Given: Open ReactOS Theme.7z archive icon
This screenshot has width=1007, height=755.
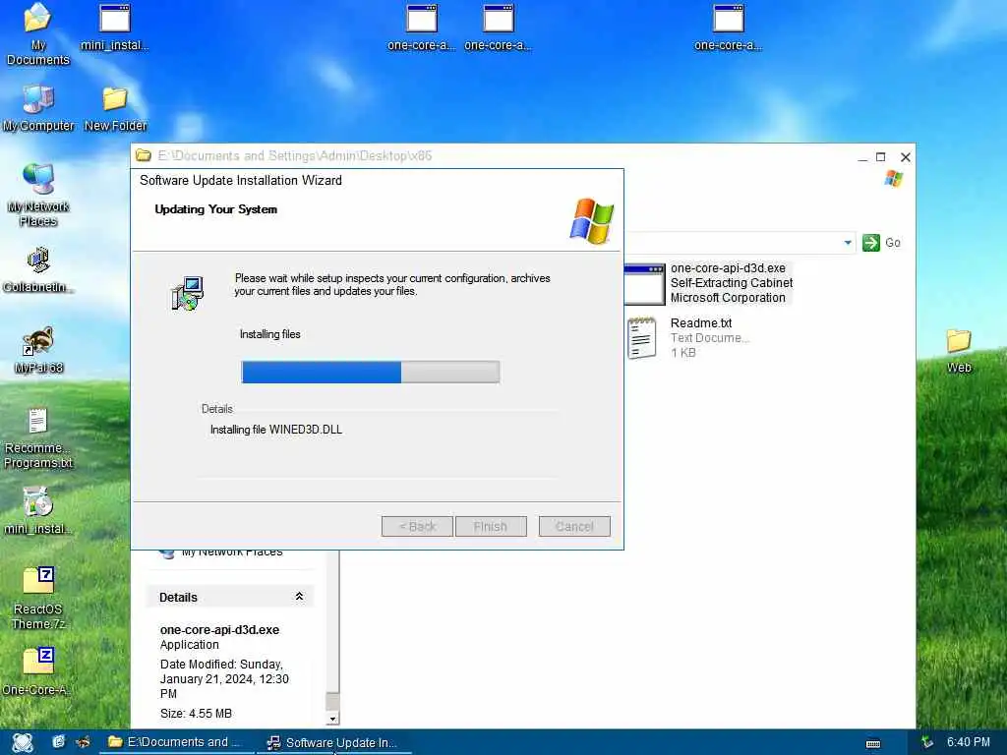Looking at the screenshot, I should tap(38, 599).
